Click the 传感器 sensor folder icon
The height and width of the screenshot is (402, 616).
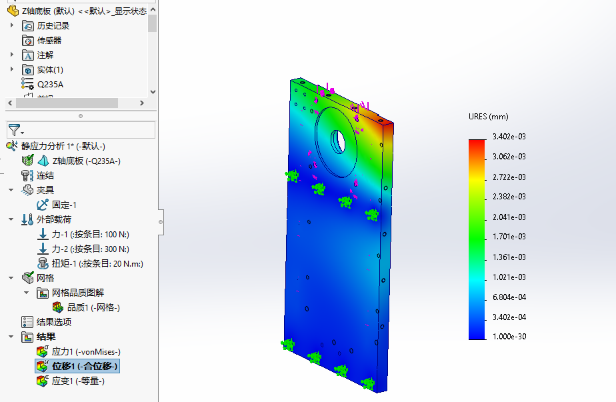28,41
